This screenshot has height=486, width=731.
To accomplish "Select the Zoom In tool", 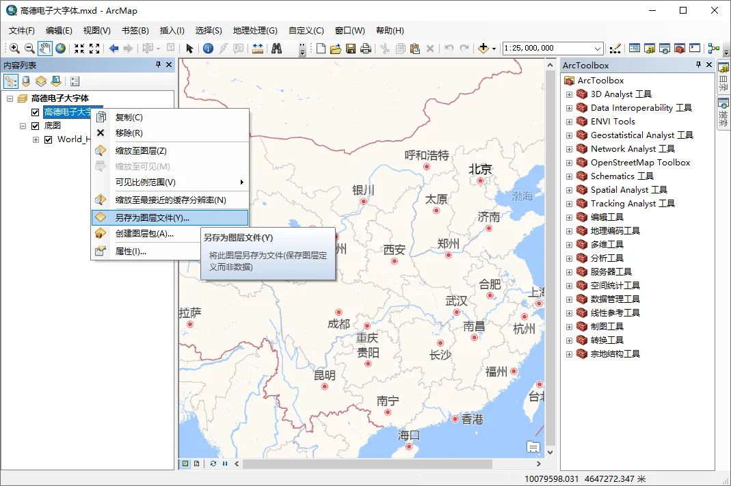I will [x=14, y=48].
